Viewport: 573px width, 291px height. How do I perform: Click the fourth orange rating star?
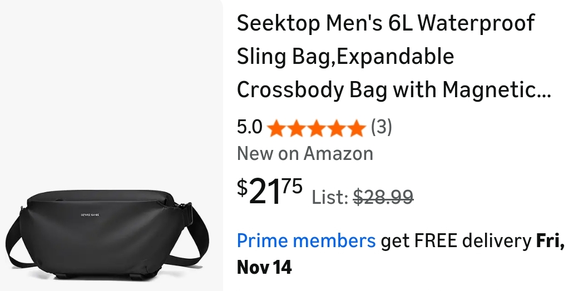tap(336, 128)
